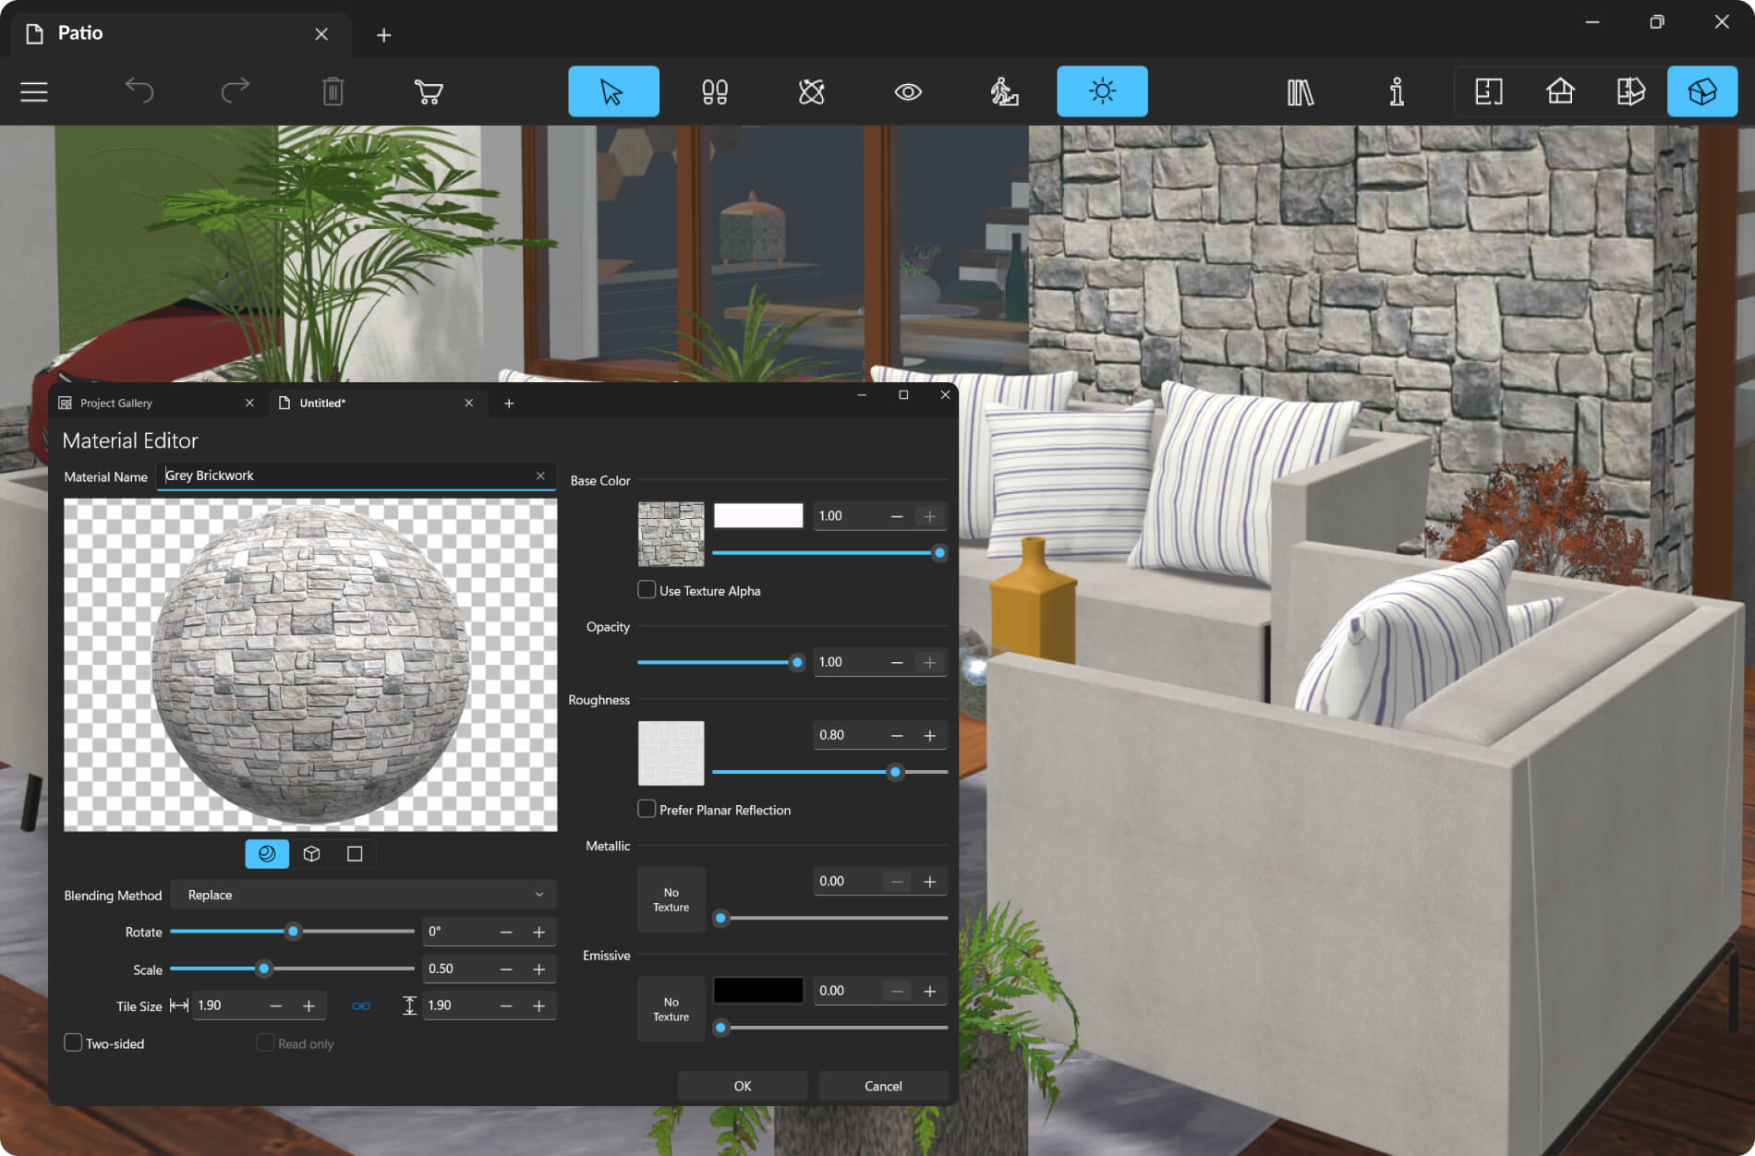The width and height of the screenshot is (1755, 1156).
Task: Activate the walk-through navigation tool
Action: click(x=1006, y=91)
